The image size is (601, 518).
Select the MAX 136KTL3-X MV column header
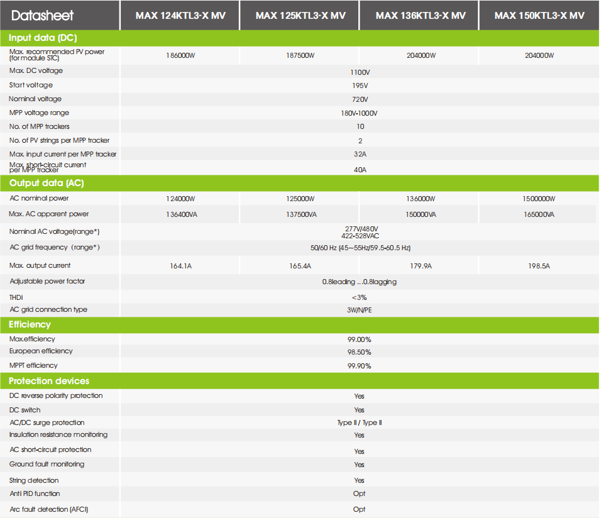coord(421,15)
